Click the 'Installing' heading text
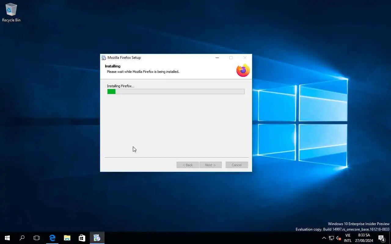The width and height of the screenshot is (391, 244). [112, 66]
